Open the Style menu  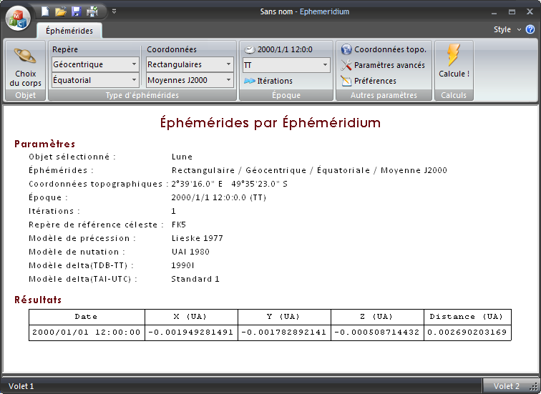(507, 30)
